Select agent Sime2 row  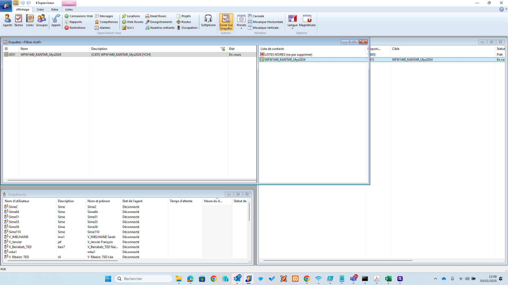pos(125,207)
